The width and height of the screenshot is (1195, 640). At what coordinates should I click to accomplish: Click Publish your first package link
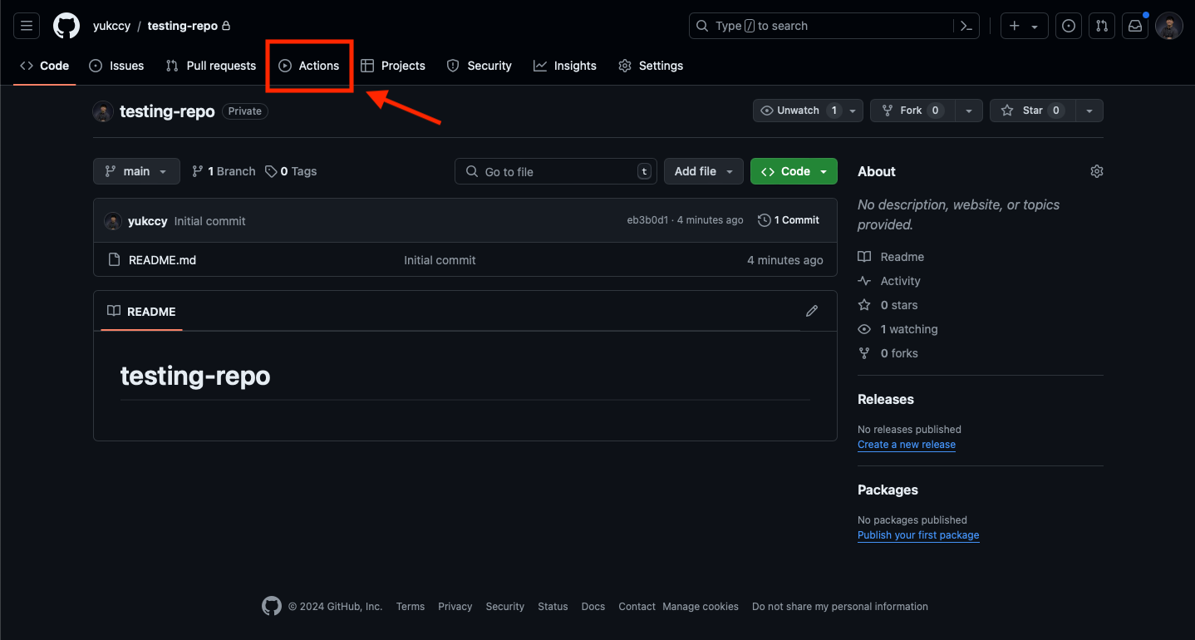coord(918,535)
